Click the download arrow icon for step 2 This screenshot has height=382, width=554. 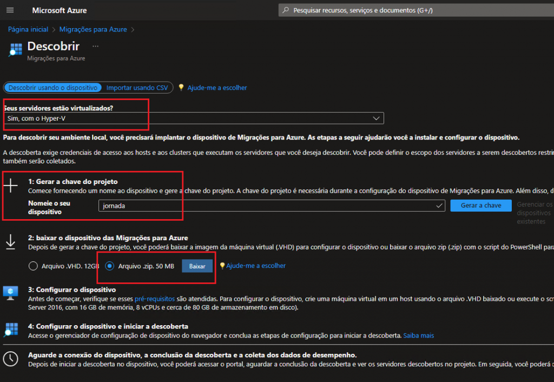pos(11,242)
